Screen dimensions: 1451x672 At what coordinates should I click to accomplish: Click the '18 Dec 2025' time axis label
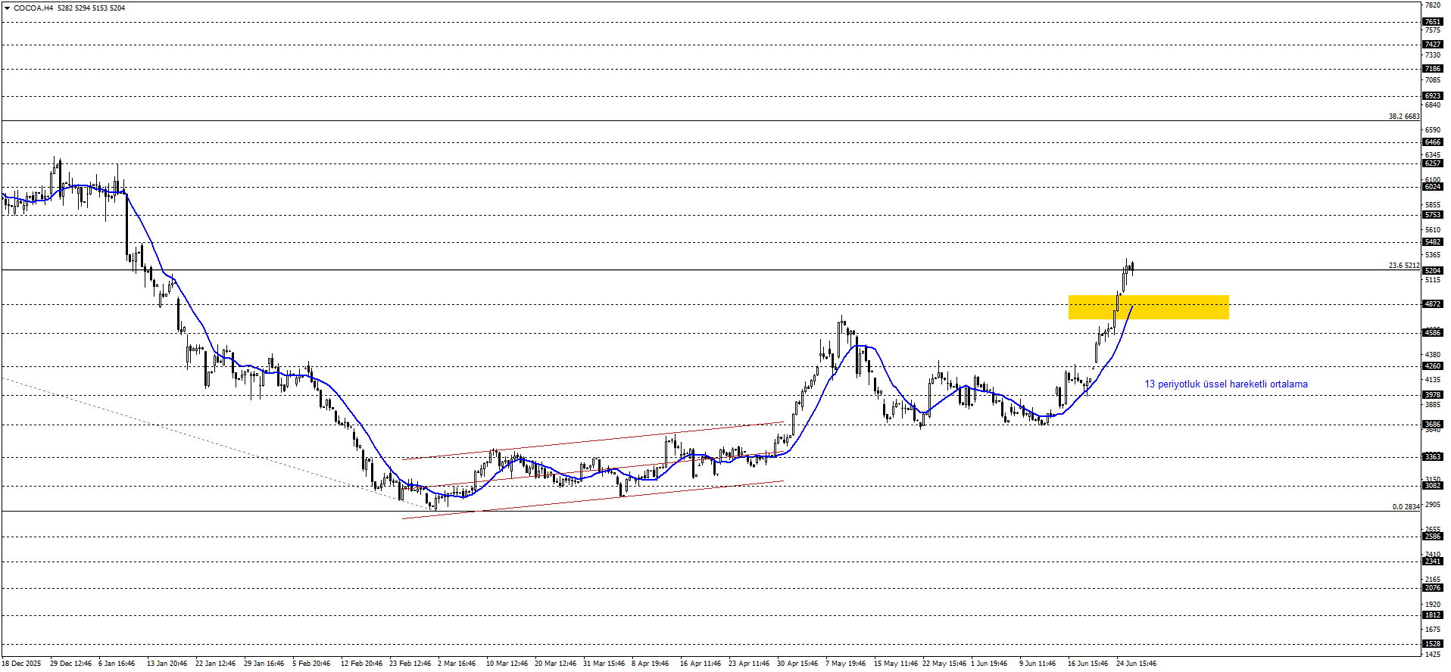click(x=21, y=664)
